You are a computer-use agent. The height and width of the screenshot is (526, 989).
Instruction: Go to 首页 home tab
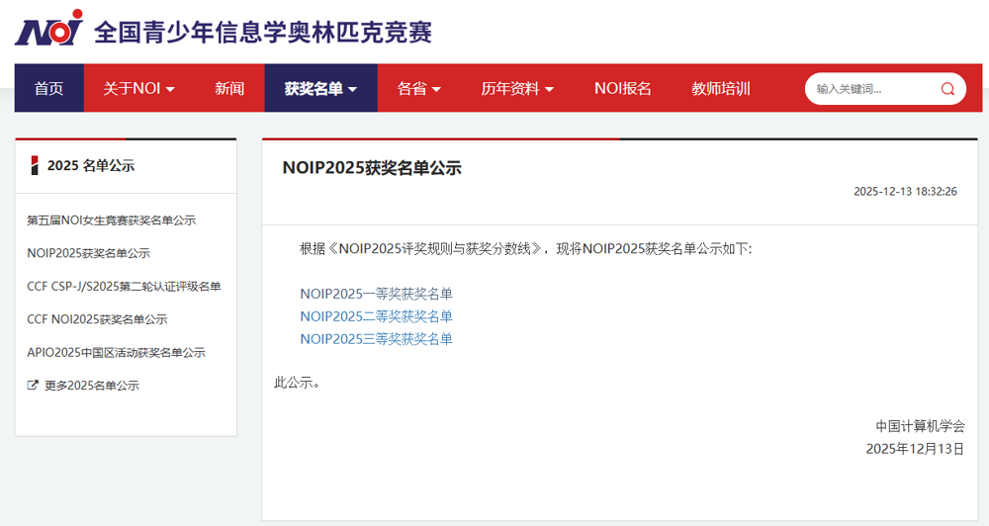[x=48, y=89]
